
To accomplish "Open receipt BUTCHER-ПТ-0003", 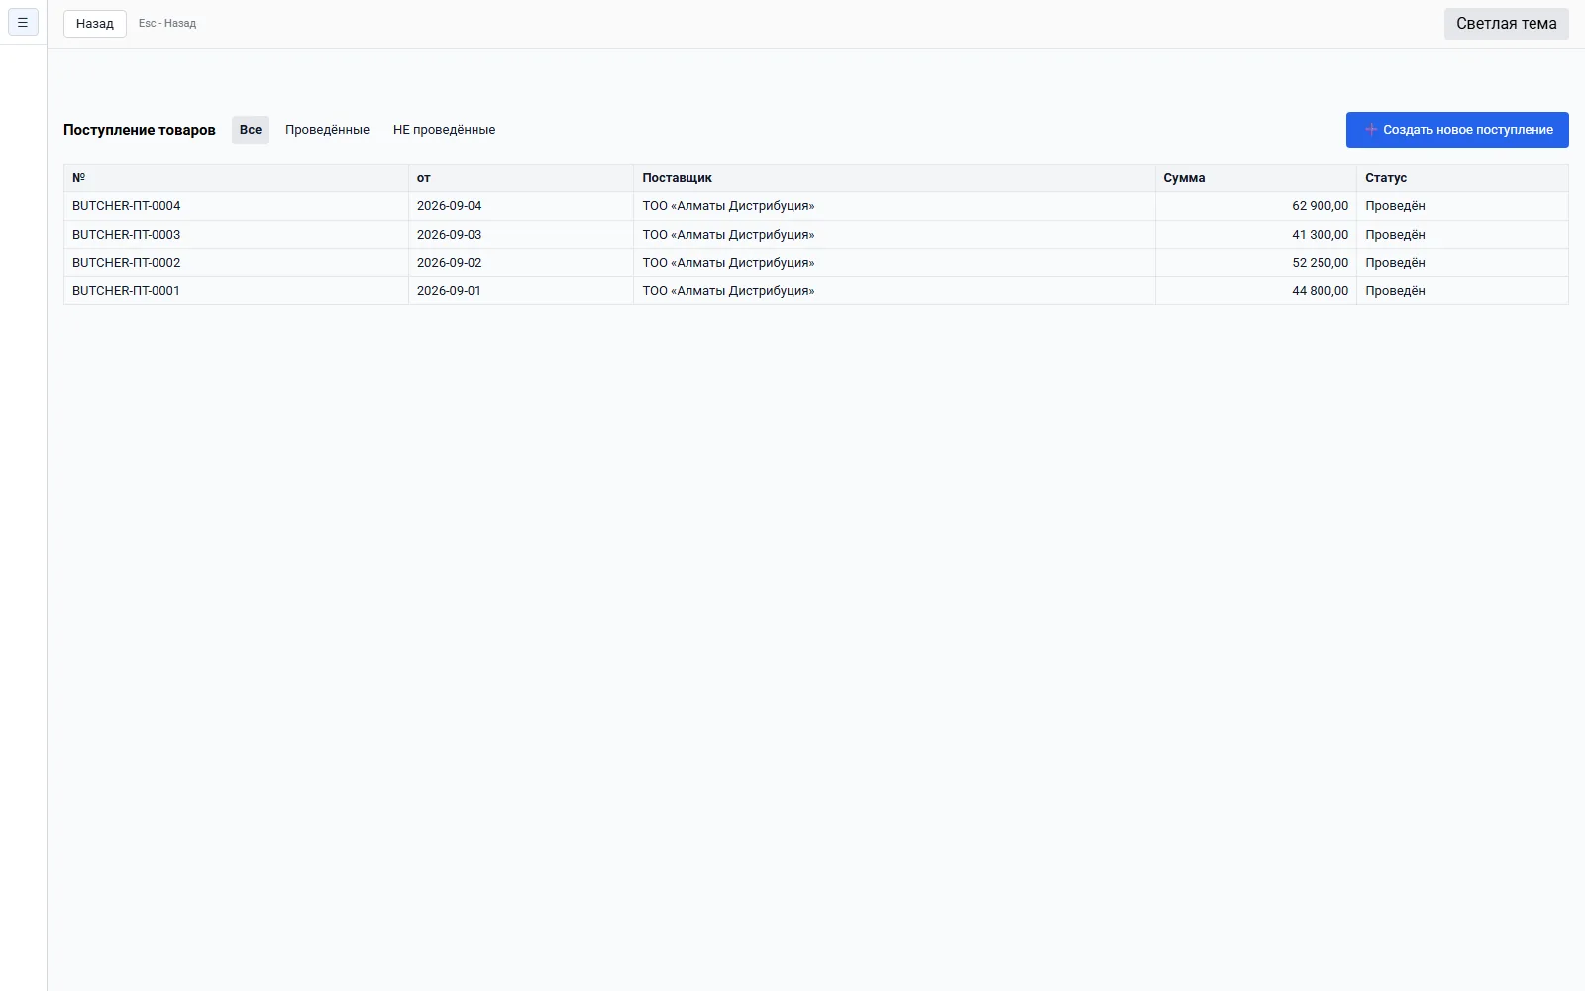I will 127,235.
